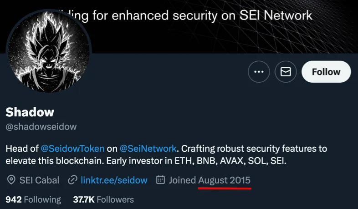Visit the linktr.ee/seidow link

pyautogui.click(x=114, y=180)
